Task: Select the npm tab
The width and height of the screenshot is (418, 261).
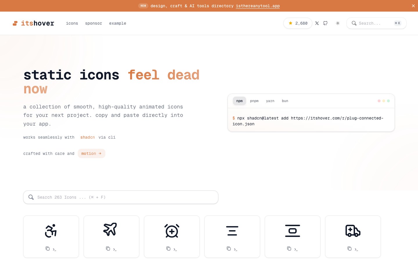Action: pyautogui.click(x=239, y=101)
